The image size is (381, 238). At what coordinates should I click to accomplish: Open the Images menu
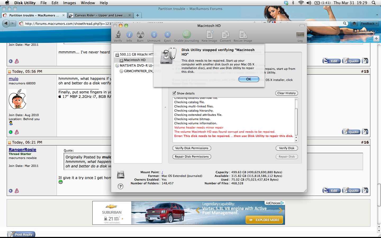point(70,3)
